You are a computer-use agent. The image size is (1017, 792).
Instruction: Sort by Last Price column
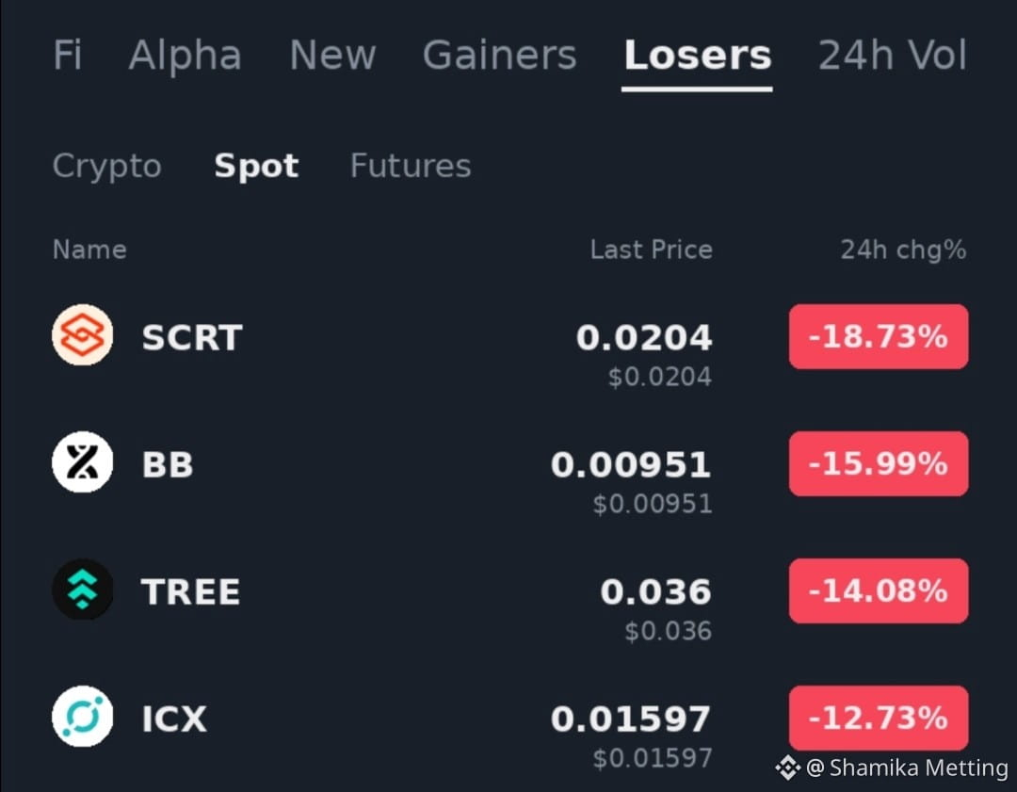[652, 250]
